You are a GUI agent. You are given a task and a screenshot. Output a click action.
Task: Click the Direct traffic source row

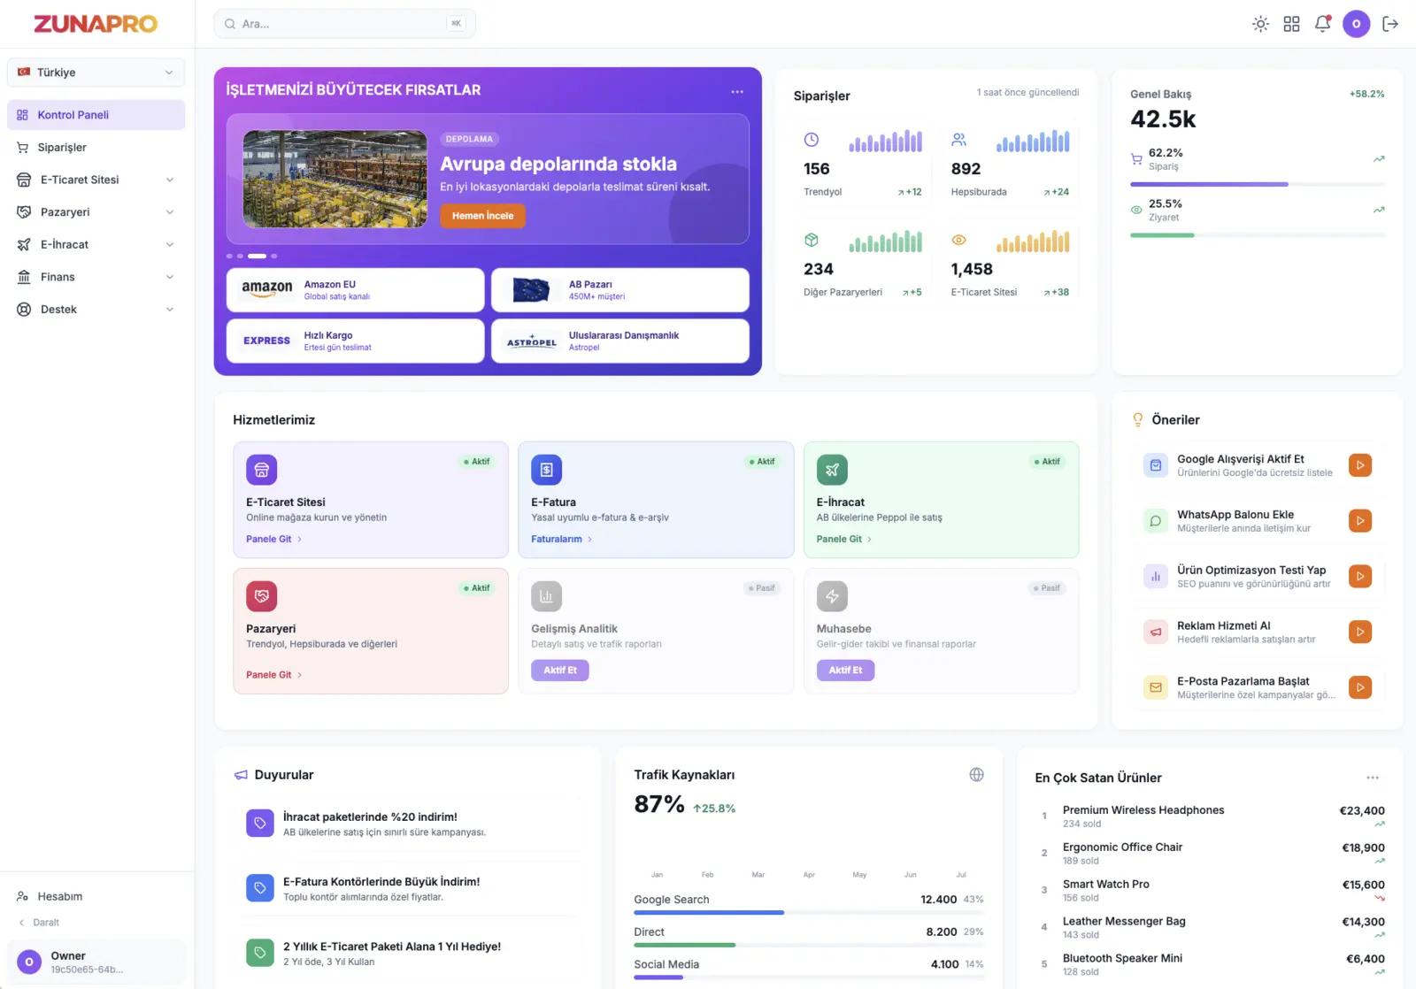coord(809,936)
